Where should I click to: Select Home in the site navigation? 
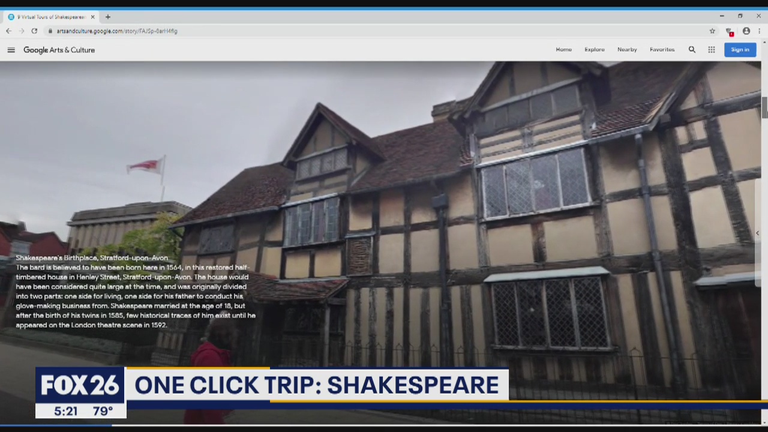coord(563,49)
